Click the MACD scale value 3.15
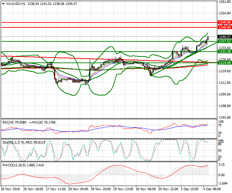This screenshot has width=232, height=193. pos(221,164)
